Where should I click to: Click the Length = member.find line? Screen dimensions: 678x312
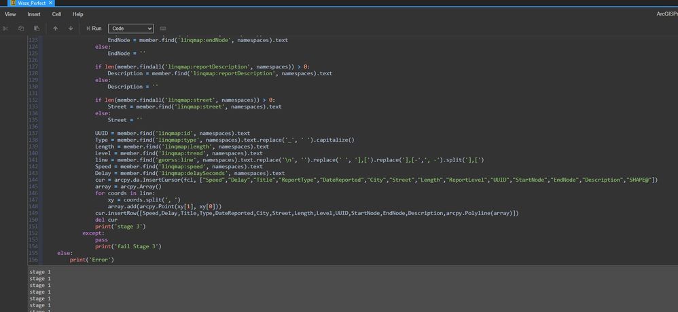pyautogui.click(x=182, y=147)
